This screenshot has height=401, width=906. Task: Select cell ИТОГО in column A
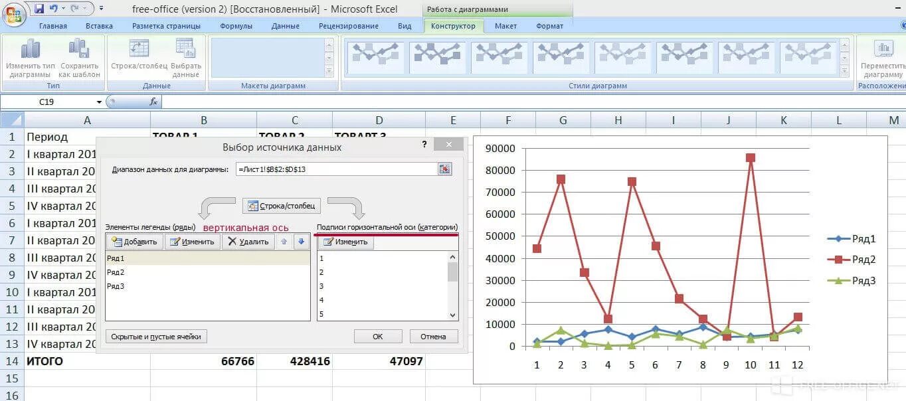(87, 361)
